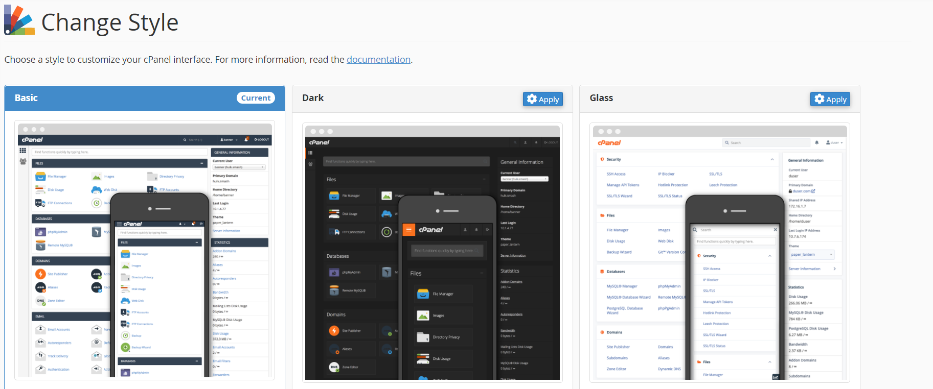Click the phpMyAdmin icon in Basic preview
The height and width of the screenshot is (389, 933).
pos(40,232)
